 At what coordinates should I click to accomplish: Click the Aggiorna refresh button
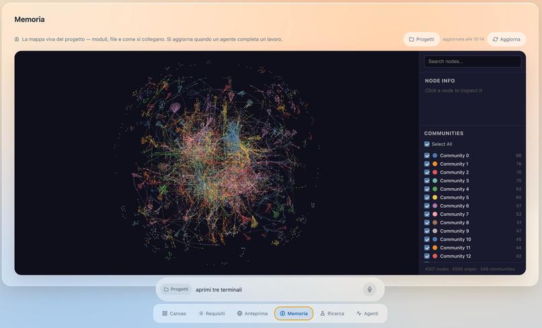506,40
